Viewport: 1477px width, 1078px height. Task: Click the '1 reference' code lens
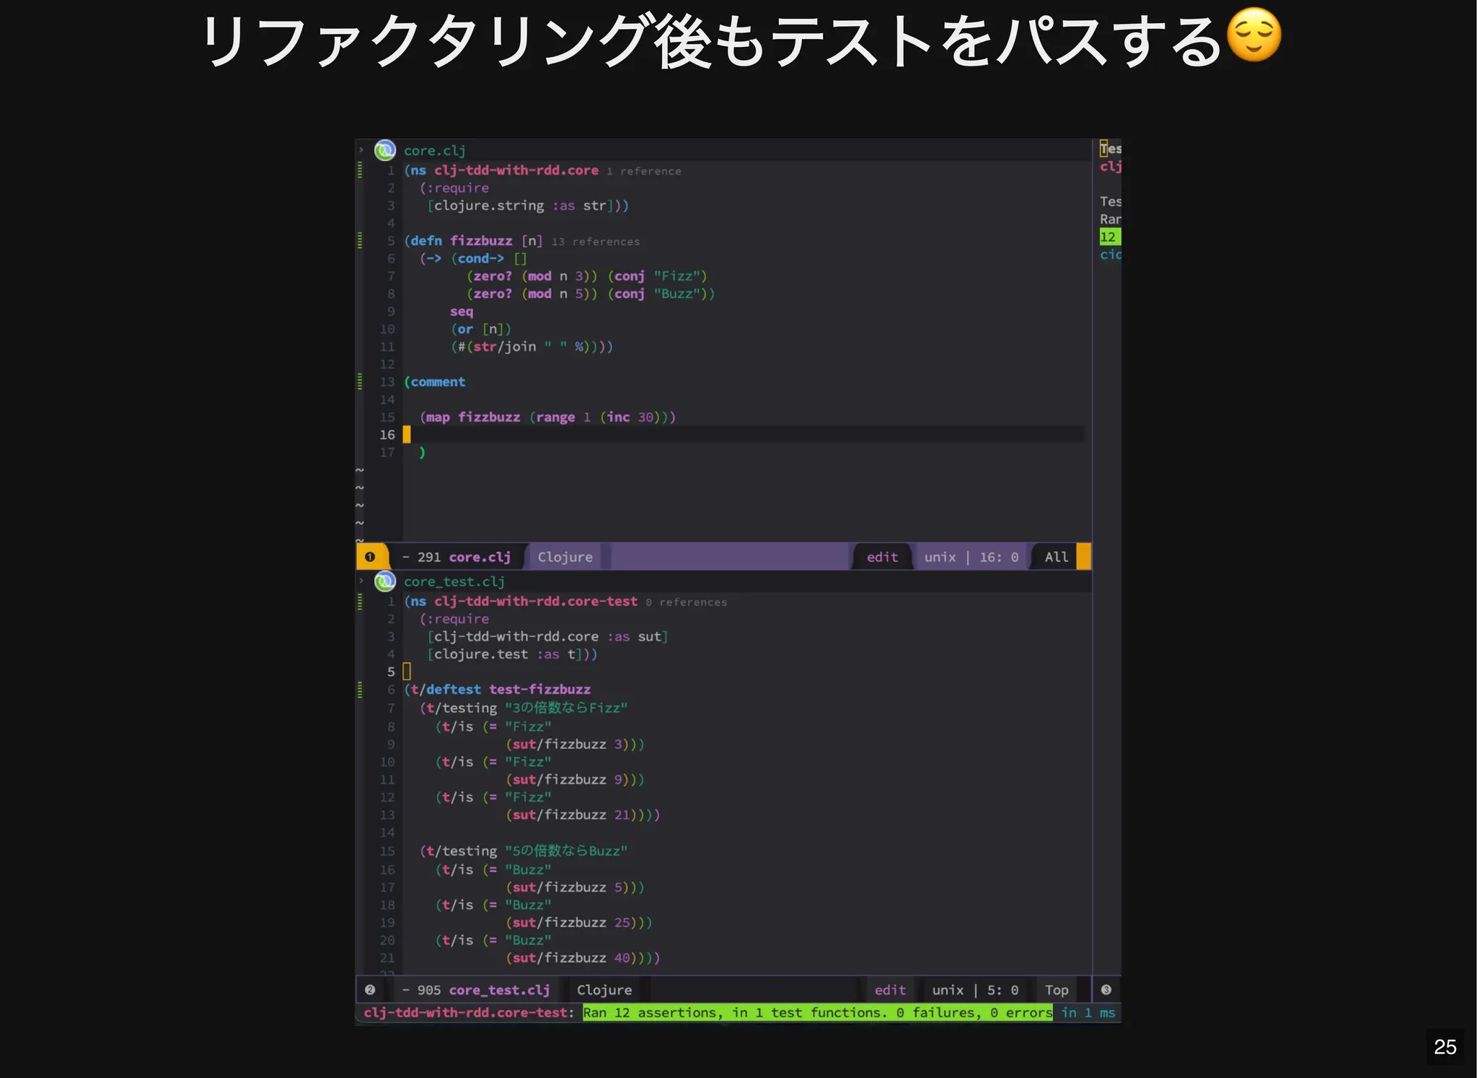[x=643, y=171]
